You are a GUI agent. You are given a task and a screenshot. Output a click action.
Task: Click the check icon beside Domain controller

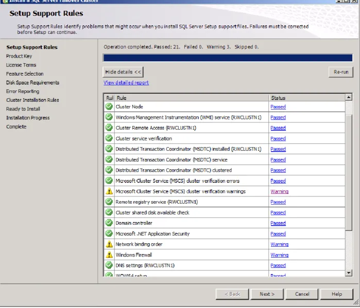click(x=109, y=223)
